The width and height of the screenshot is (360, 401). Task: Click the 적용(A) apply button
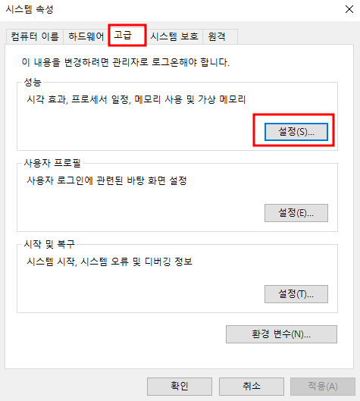point(323,387)
